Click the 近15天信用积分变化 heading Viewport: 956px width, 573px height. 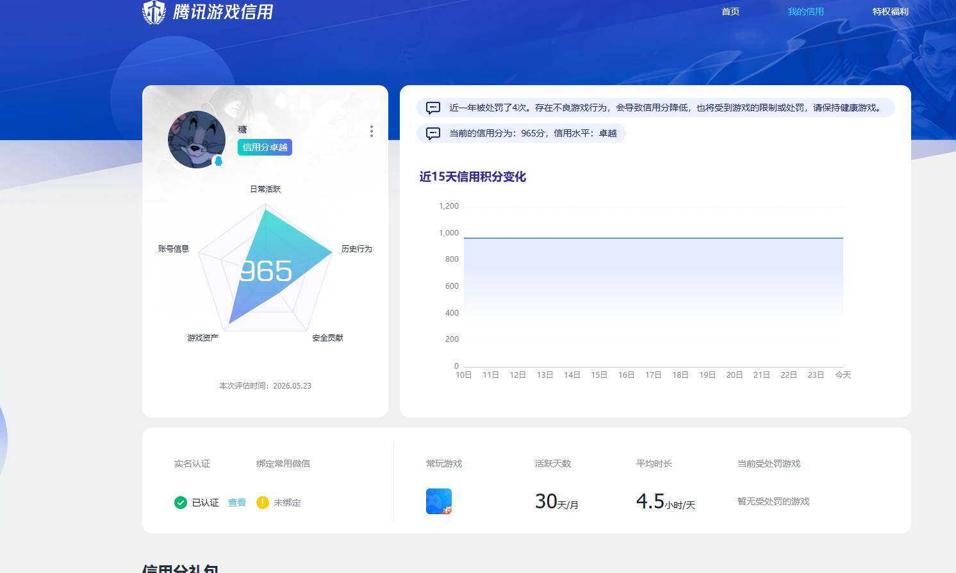tap(473, 177)
